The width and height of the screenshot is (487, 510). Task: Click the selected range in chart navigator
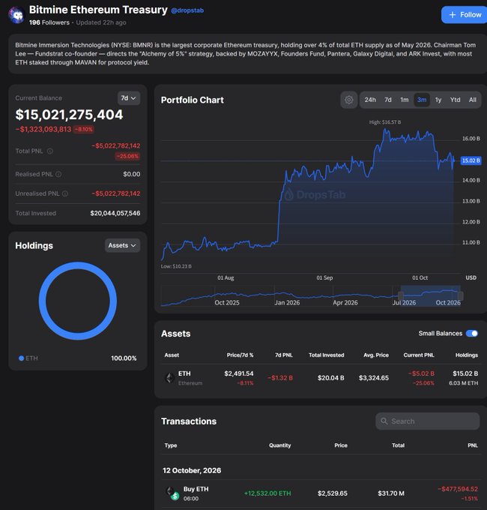coord(431,296)
